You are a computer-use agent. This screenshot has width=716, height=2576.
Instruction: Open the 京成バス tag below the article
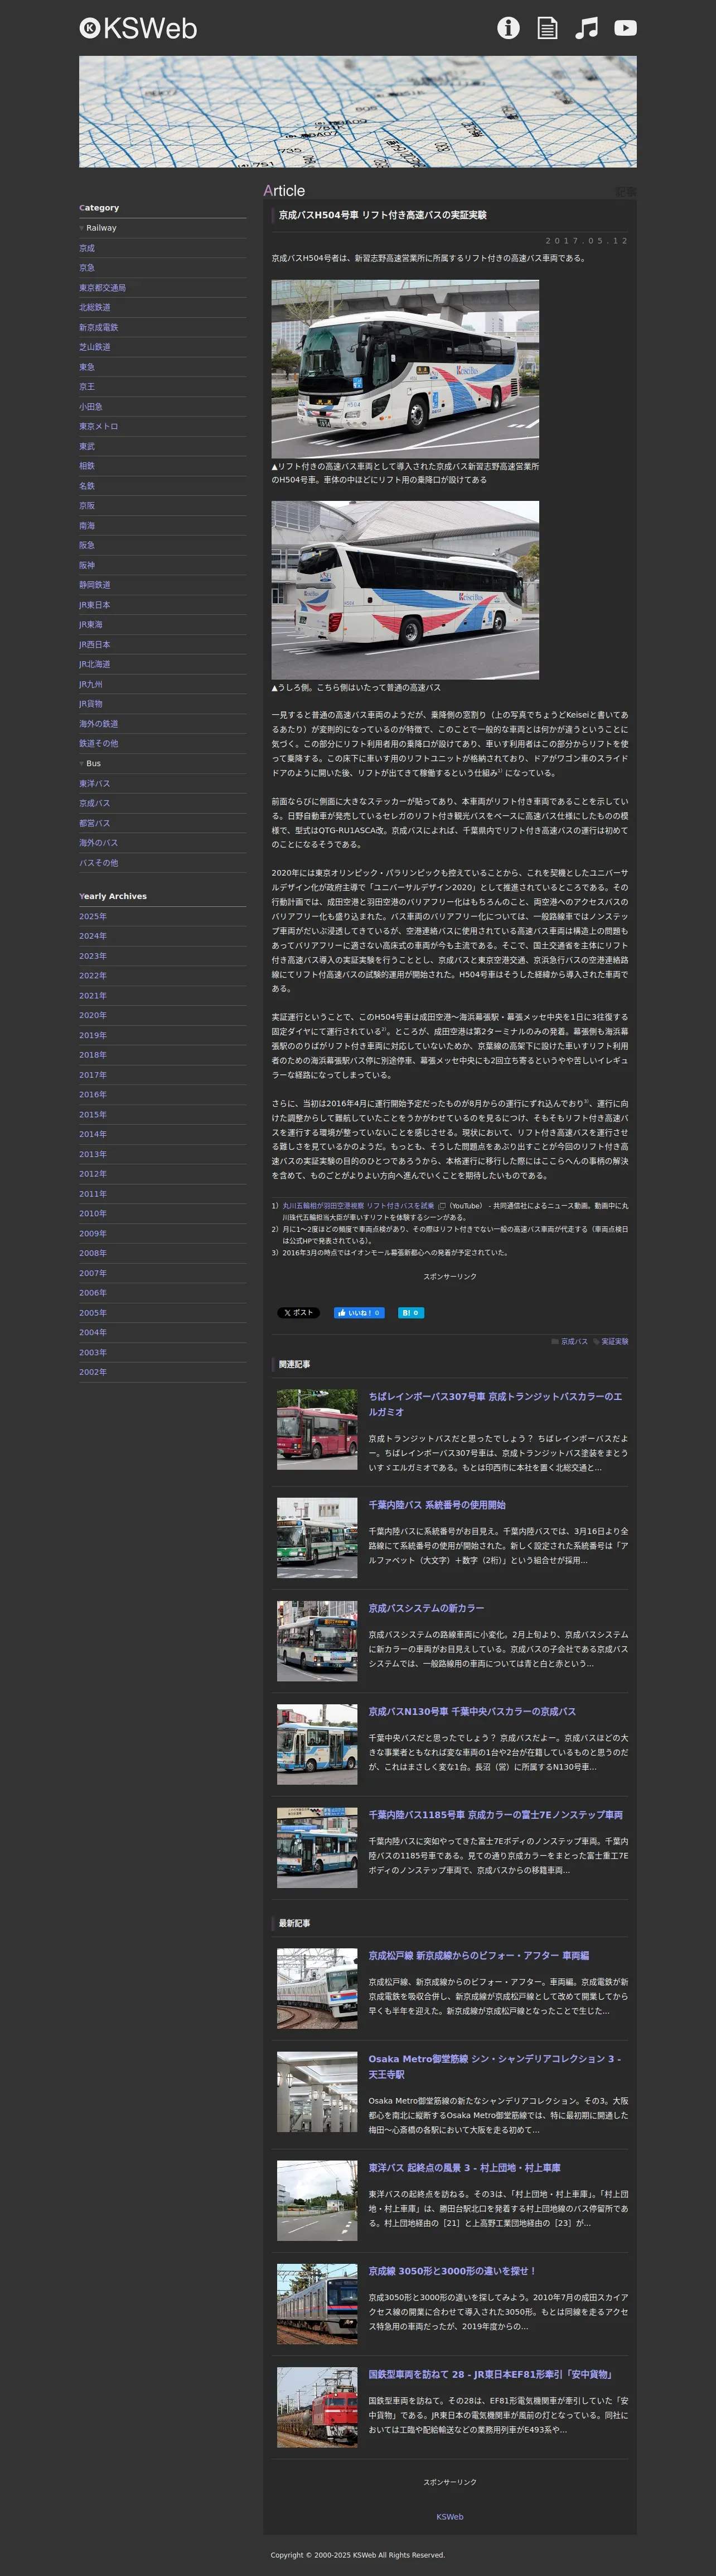(x=574, y=1342)
